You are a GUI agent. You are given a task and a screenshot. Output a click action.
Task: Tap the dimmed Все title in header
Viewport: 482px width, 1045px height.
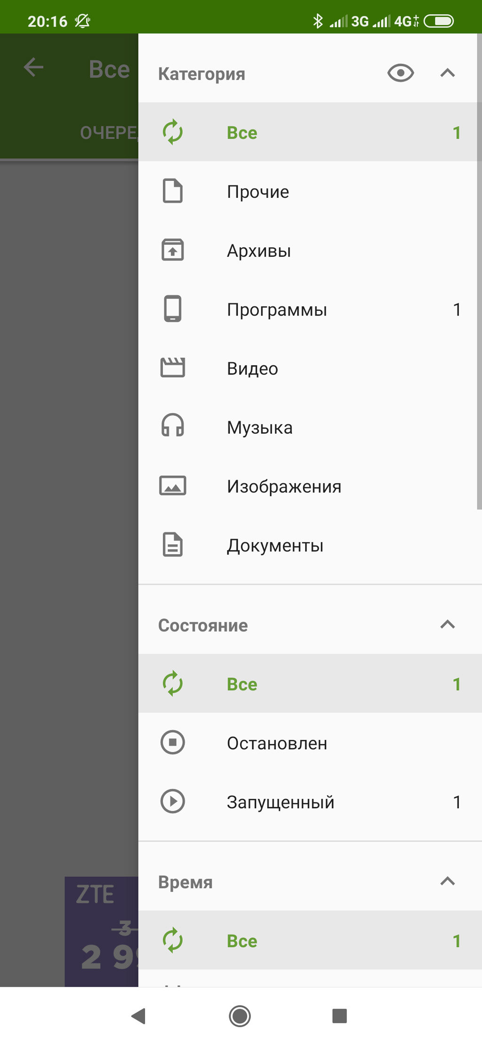click(109, 69)
